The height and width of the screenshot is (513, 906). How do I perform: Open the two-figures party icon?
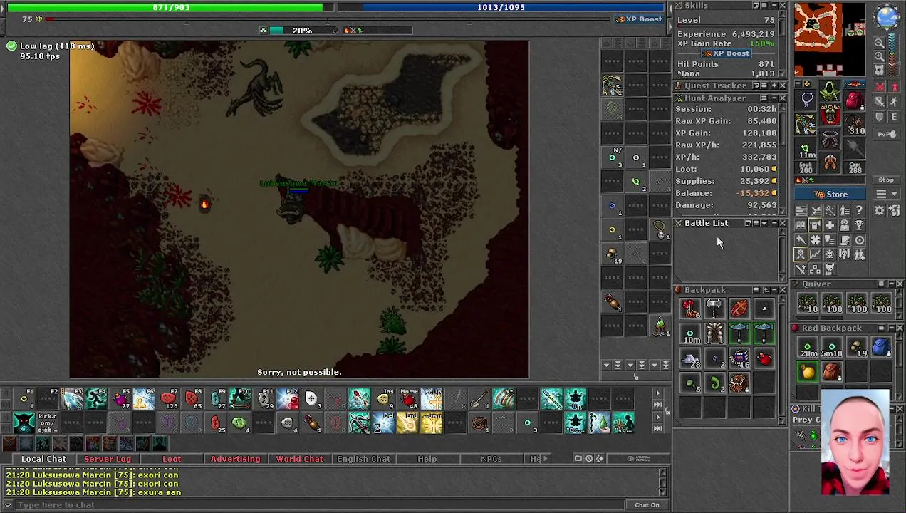tap(859, 254)
